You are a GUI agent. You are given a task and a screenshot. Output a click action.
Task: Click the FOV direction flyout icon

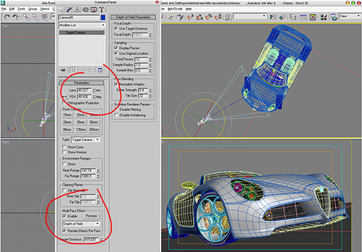pos(65,97)
